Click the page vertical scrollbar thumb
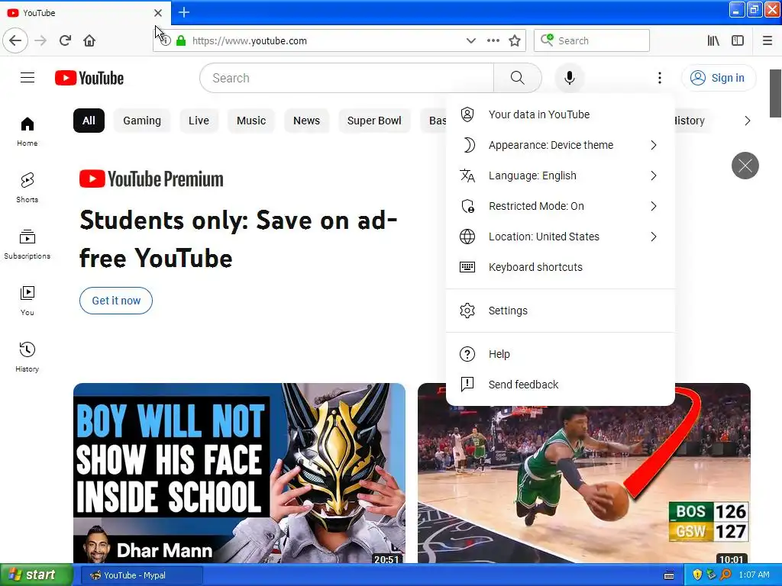Image resolution: width=782 pixels, height=586 pixels. click(x=775, y=93)
